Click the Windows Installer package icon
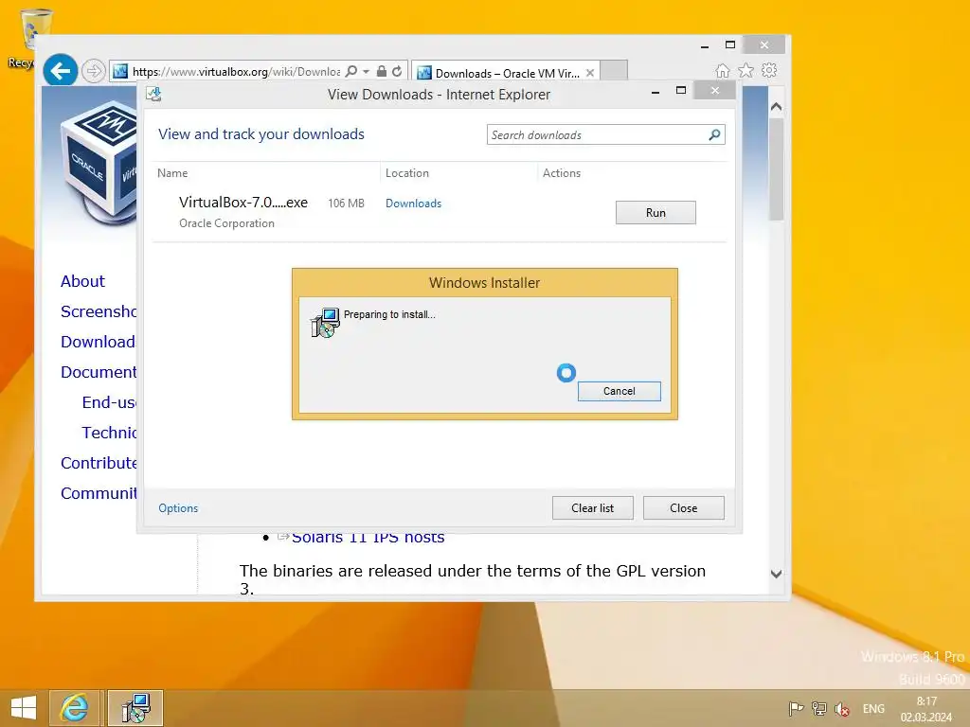 tap(326, 322)
